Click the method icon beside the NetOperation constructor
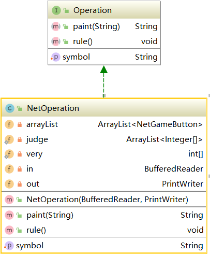This screenshot has height=255, width=210. pos(9,200)
